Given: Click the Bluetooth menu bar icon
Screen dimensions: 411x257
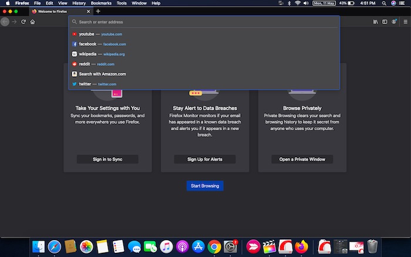Looking at the screenshot, I should pyautogui.click(x=289, y=3).
